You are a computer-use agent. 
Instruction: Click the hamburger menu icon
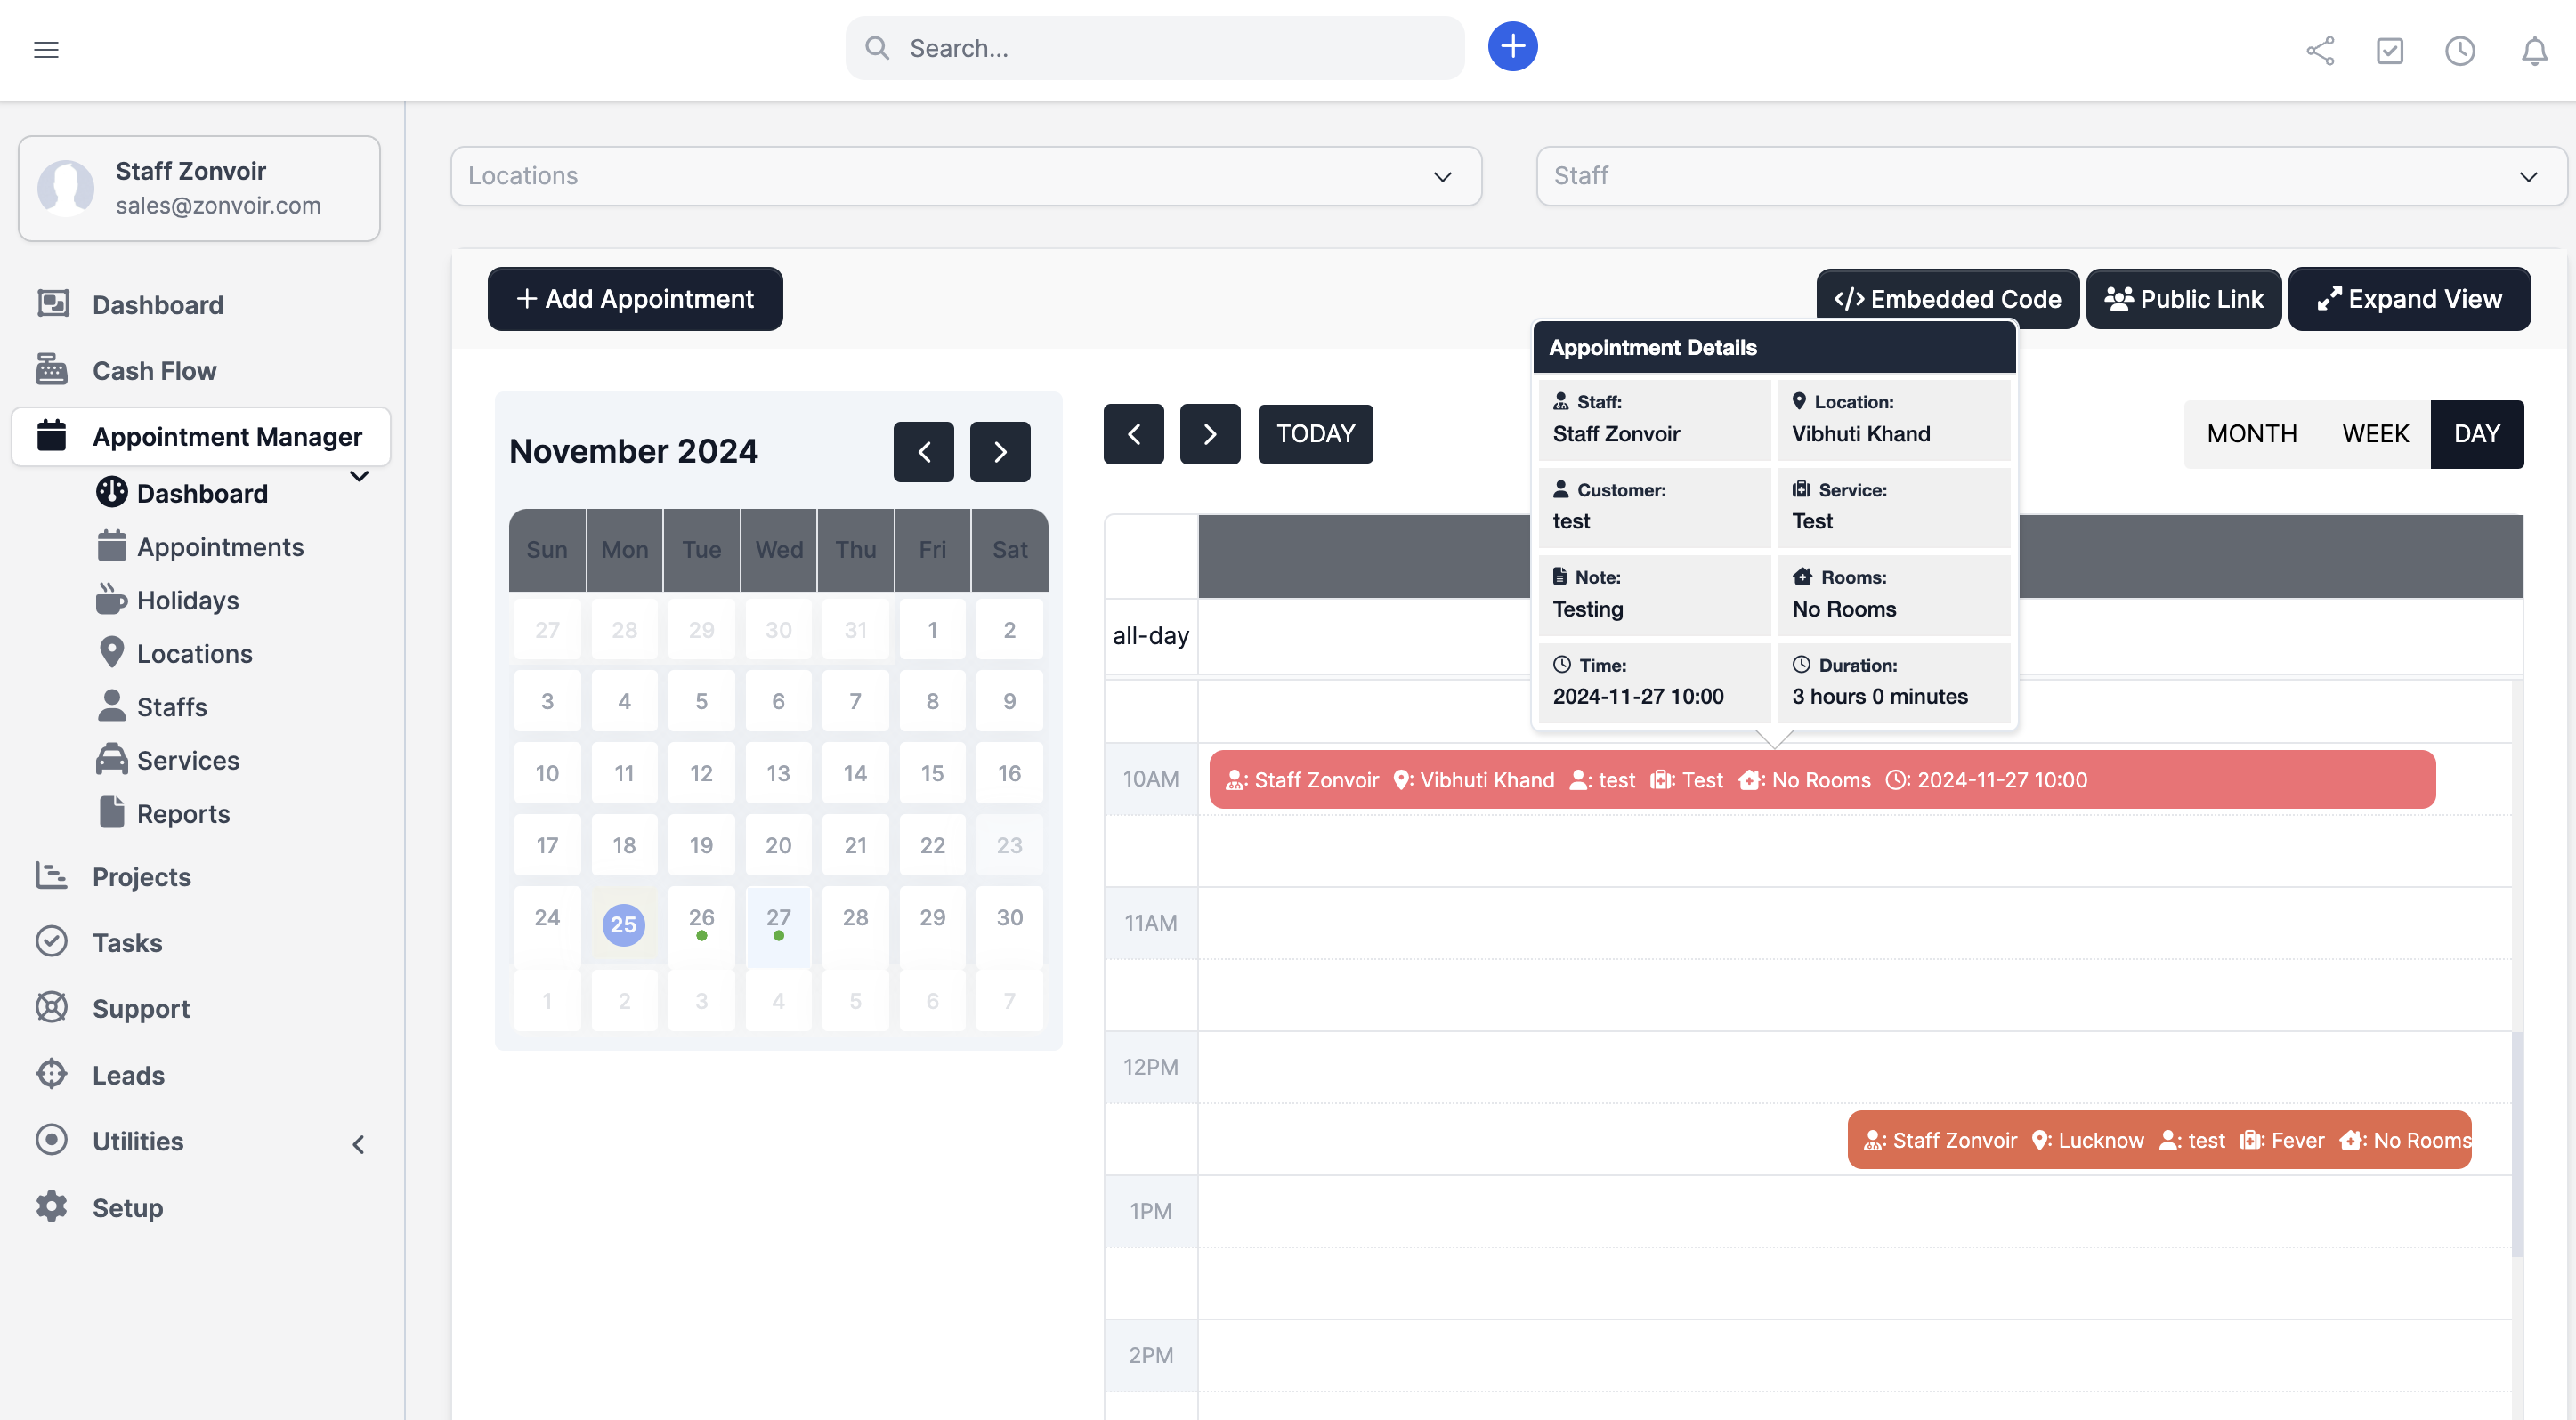pyautogui.click(x=46, y=49)
